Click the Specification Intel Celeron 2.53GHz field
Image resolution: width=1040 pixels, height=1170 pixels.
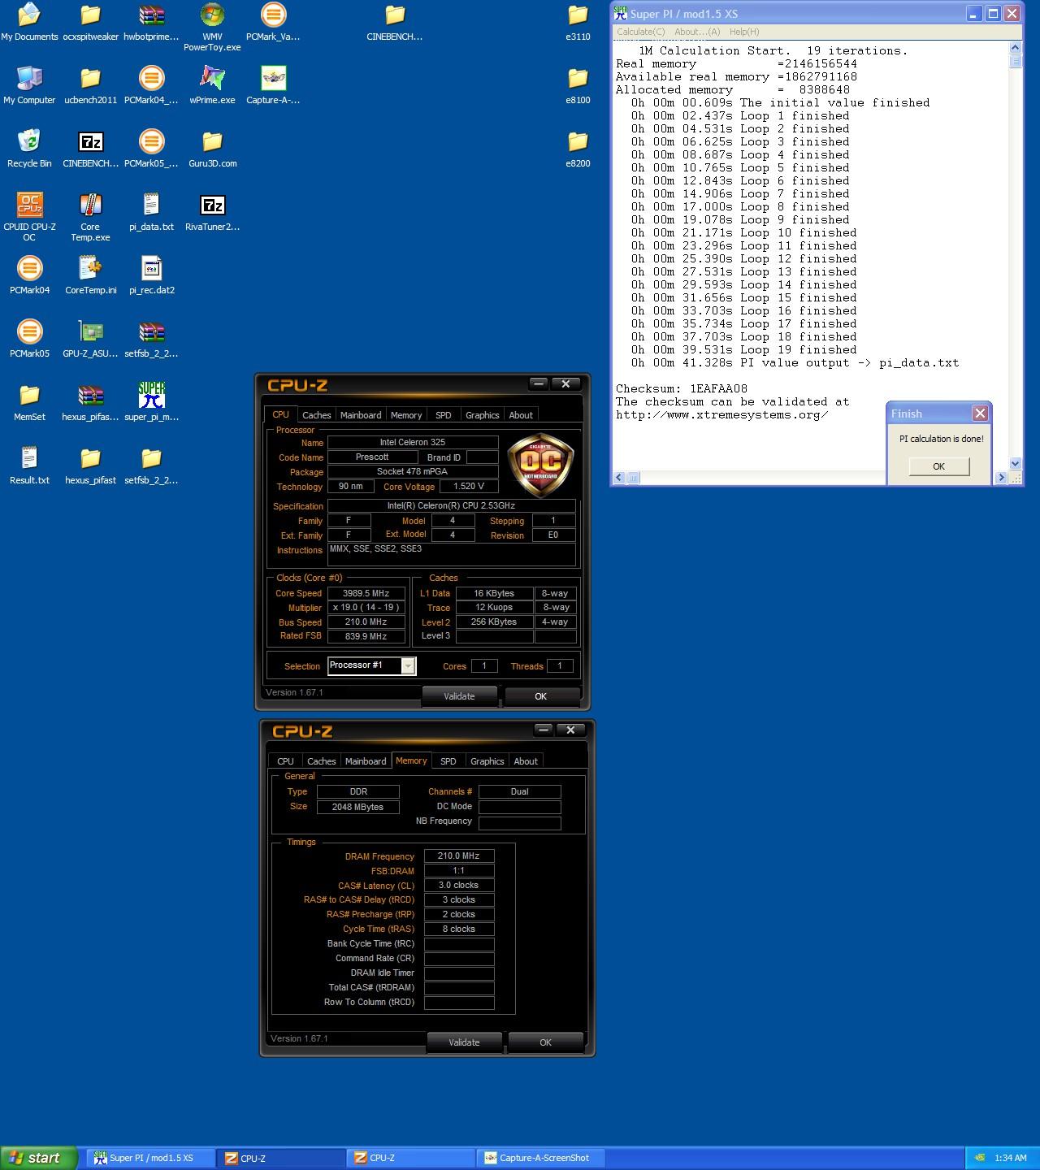[451, 505]
